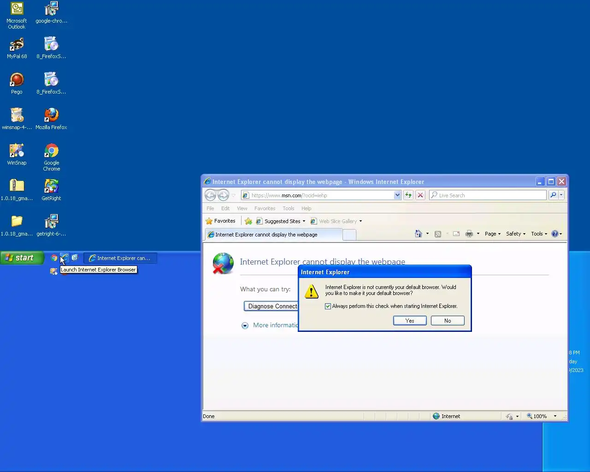
Task: Open the Tools command bar menu
Action: pos(539,234)
